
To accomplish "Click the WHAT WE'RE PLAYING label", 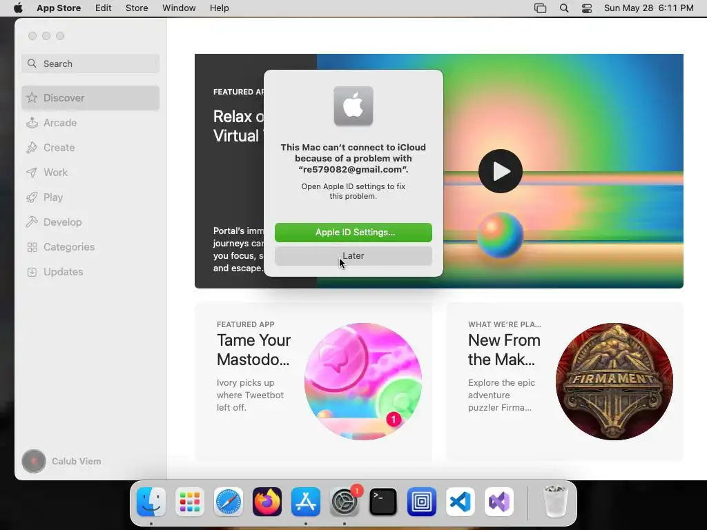I will coord(505,324).
